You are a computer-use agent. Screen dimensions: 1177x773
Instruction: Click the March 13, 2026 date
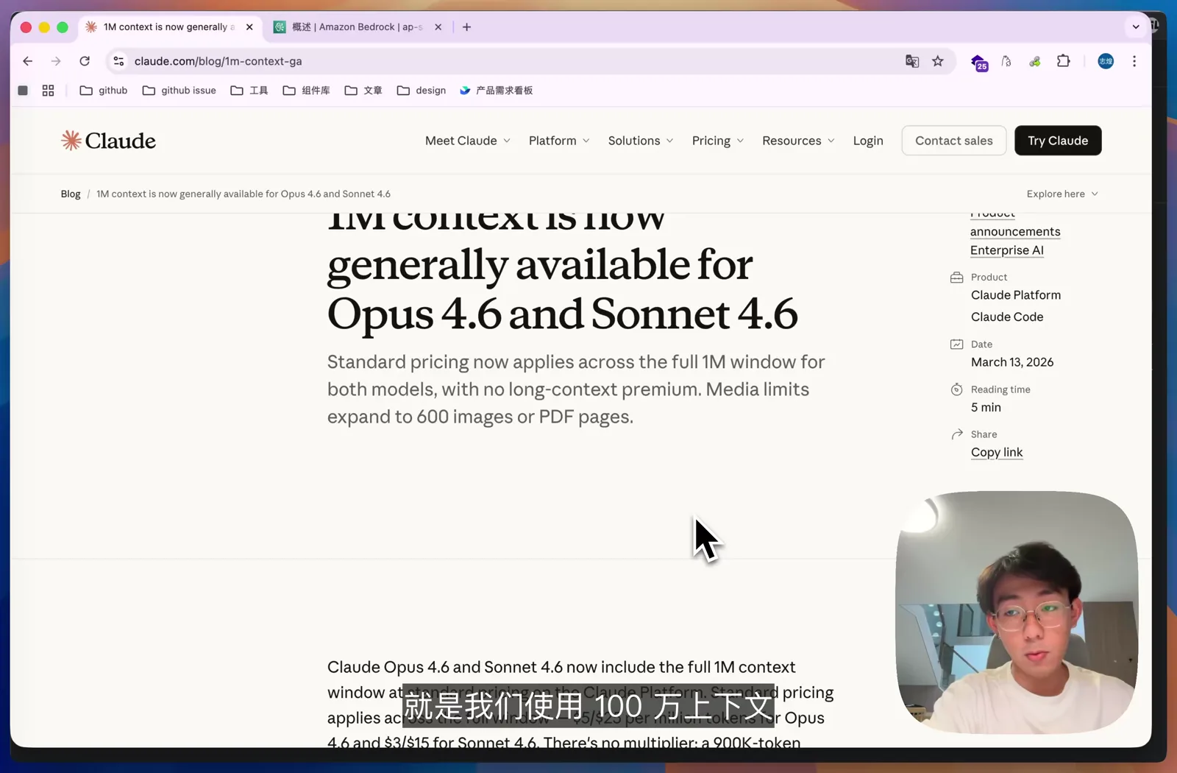click(x=1012, y=362)
